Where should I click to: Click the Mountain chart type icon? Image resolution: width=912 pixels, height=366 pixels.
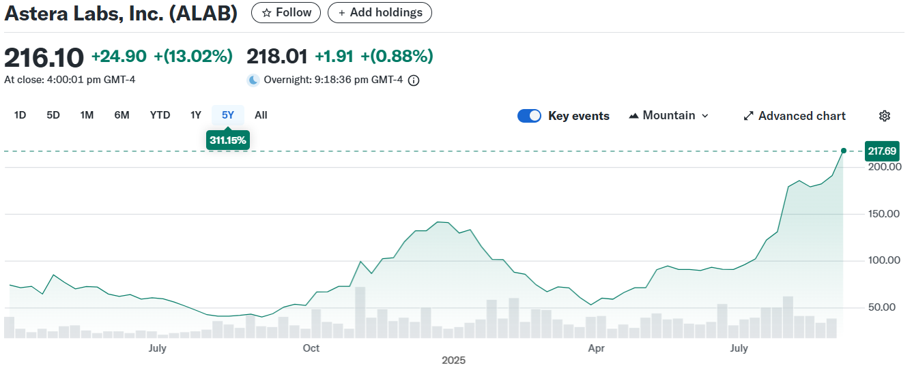coord(633,116)
